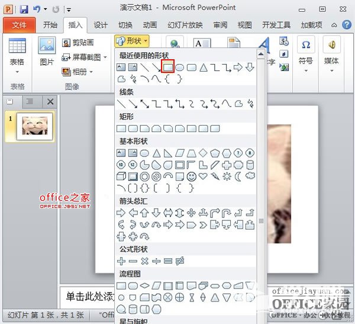355x324 pixels.
Task: Select the multiply sign in 公式形状
Action: click(144, 261)
